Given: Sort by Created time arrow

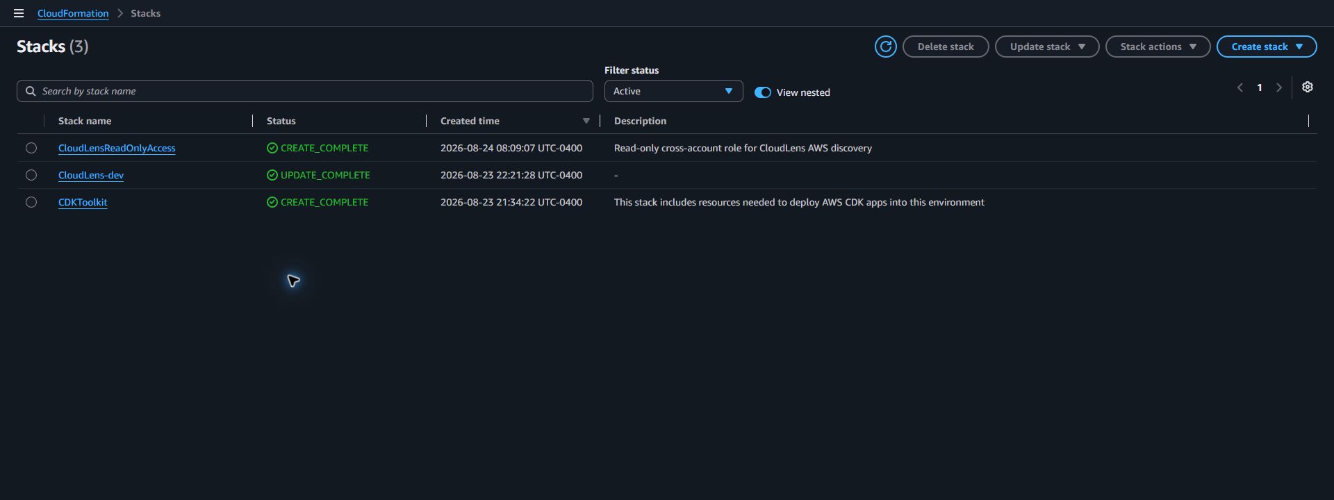Looking at the screenshot, I should 586,121.
